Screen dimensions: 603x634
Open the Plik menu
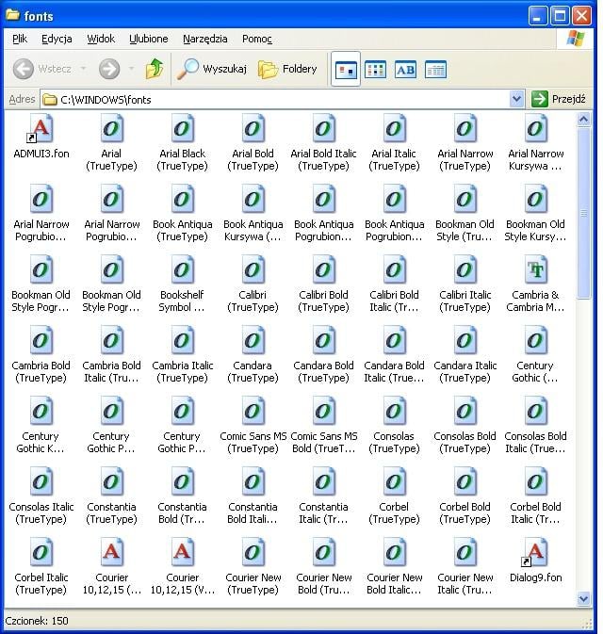pos(20,39)
